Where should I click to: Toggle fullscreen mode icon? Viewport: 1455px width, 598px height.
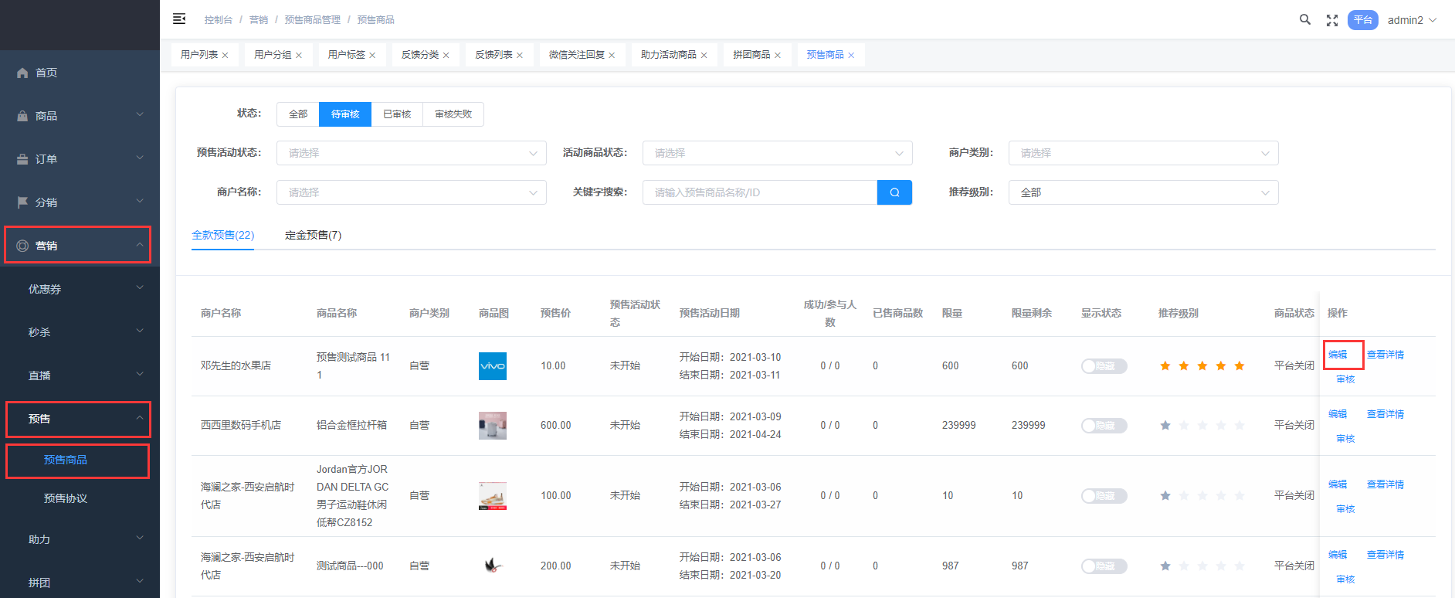click(x=1331, y=21)
